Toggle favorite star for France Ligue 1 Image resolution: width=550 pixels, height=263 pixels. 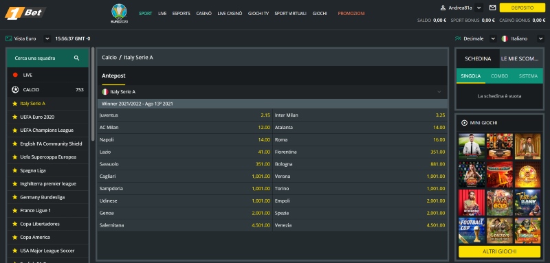14,211
